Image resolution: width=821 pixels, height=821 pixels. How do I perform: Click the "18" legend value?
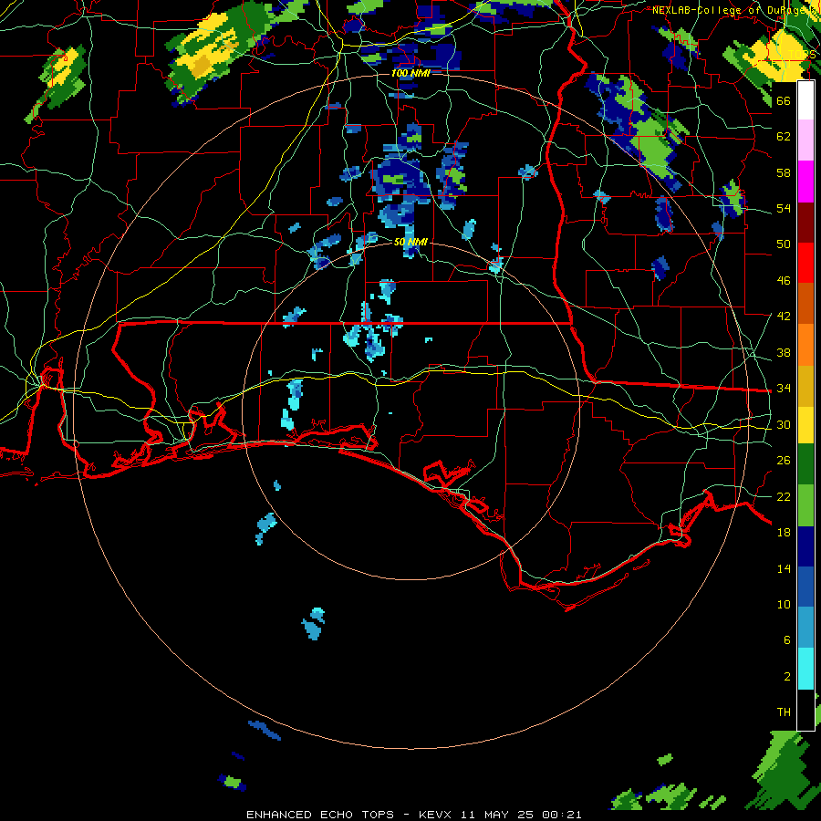tap(784, 533)
